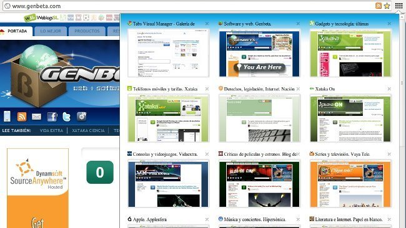Close the Xataka On tile
406x228 pixels.
(389, 89)
